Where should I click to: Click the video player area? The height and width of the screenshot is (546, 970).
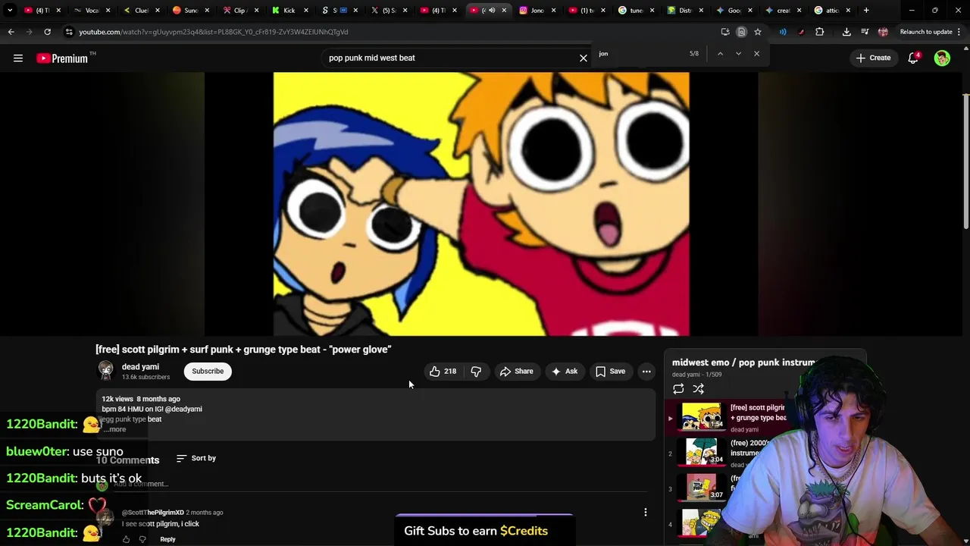[481, 204]
